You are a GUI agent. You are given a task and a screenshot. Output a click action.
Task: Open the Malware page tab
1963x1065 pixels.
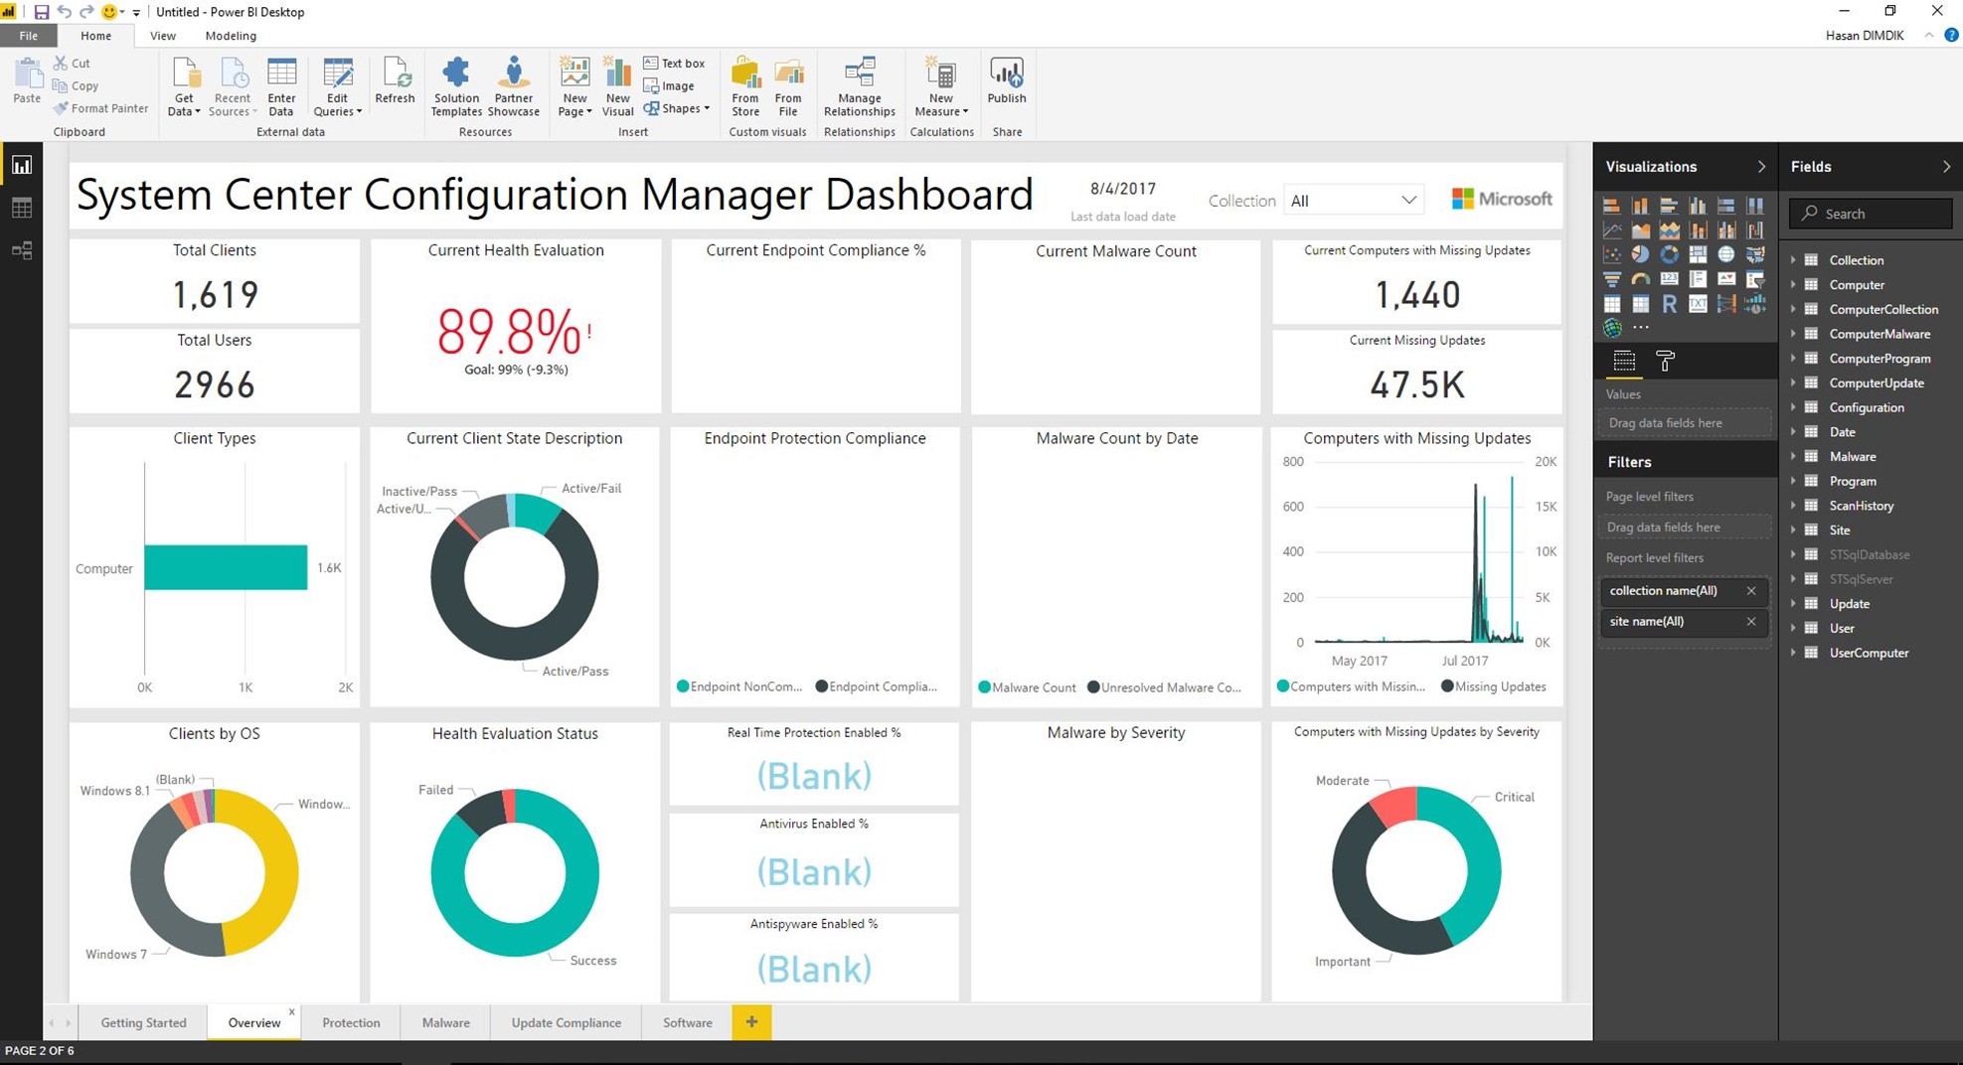coord(445,1022)
